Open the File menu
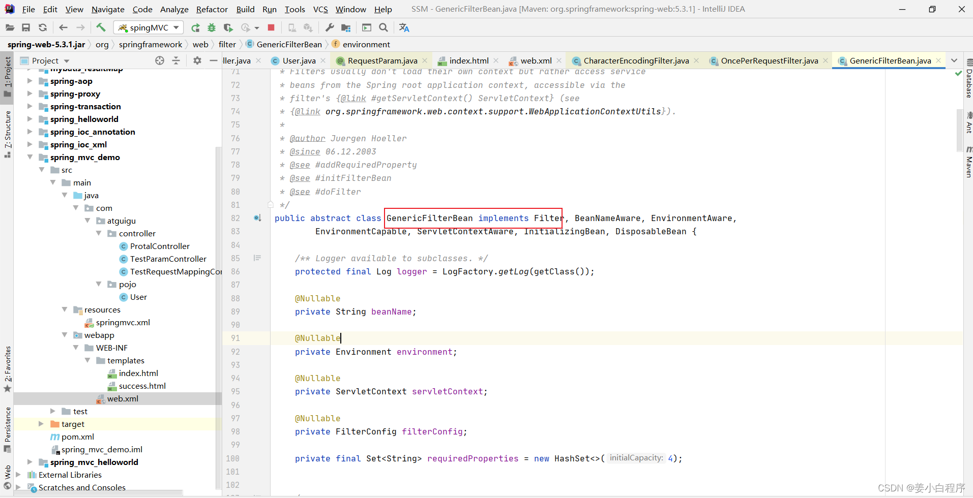Viewport: 973px width, 498px height. click(x=28, y=9)
